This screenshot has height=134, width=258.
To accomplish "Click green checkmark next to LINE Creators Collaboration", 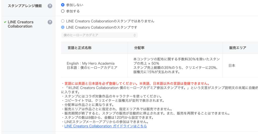I will 5,22.
